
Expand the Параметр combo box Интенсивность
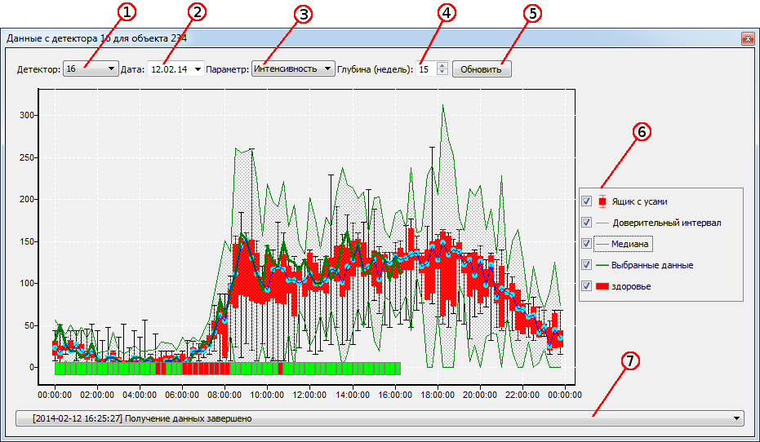(x=293, y=69)
